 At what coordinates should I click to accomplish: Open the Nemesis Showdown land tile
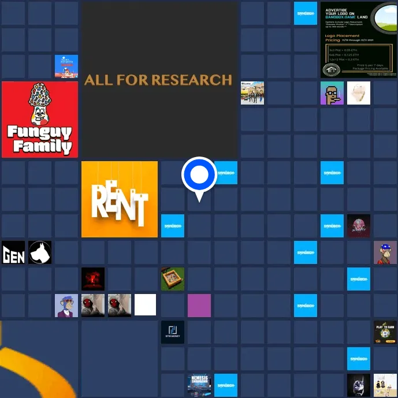click(x=199, y=385)
